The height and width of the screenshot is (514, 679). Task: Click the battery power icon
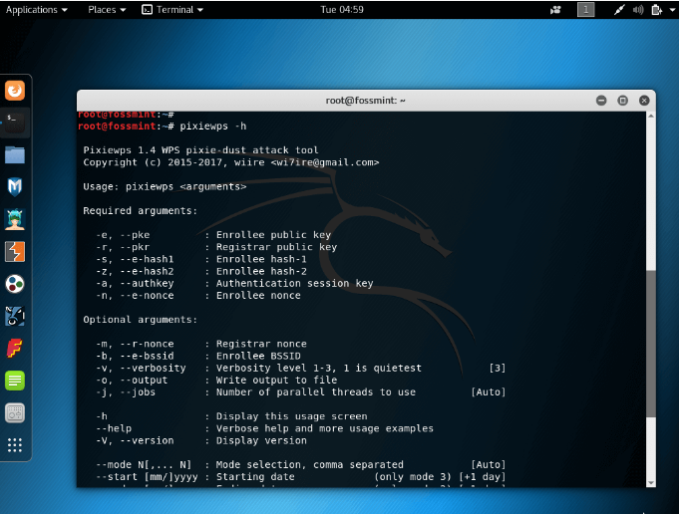(657, 10)
